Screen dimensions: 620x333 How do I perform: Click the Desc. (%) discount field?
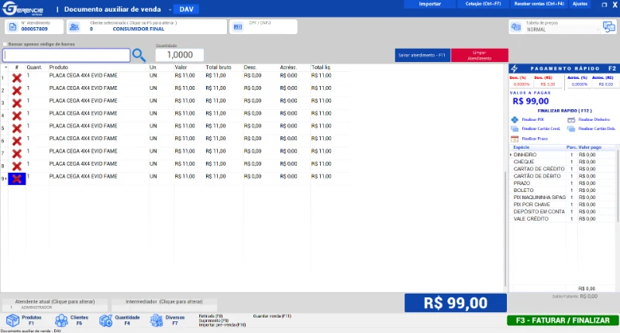pos(522,84)
